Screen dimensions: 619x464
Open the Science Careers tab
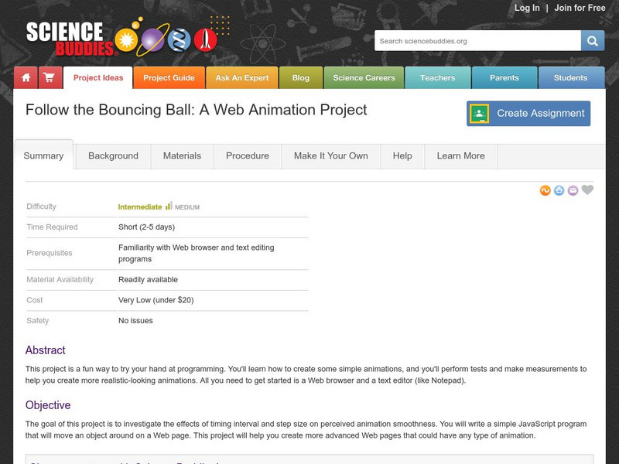coord(364,78)
